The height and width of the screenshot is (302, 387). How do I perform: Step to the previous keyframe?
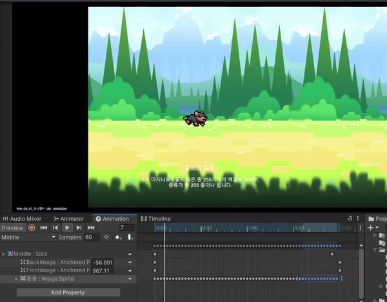coord(55,228)
